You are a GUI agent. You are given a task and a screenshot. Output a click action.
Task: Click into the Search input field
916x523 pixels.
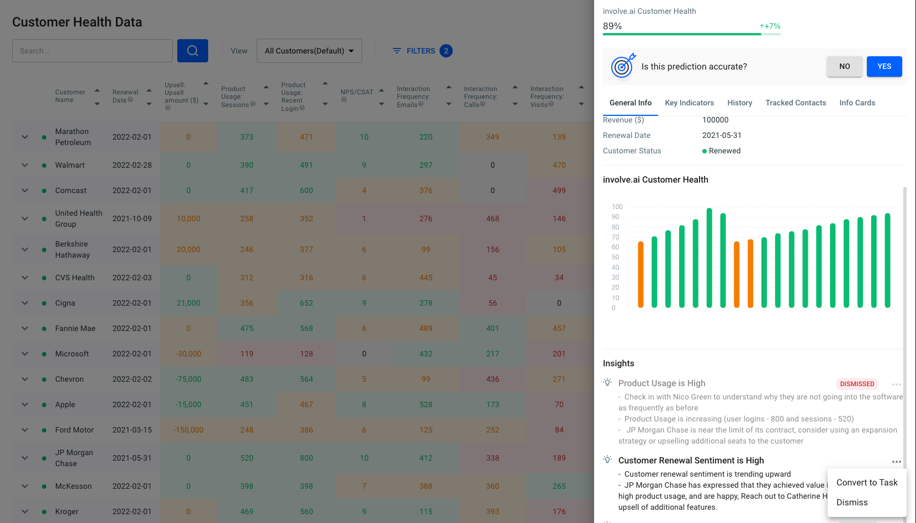[92, 51]
